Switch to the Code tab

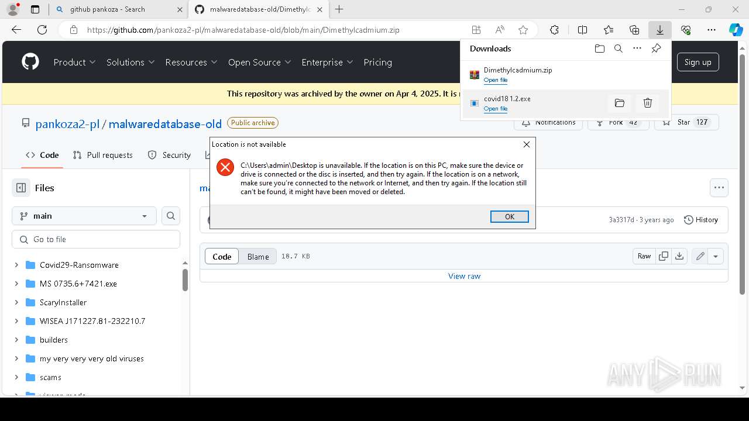[42, 155]
